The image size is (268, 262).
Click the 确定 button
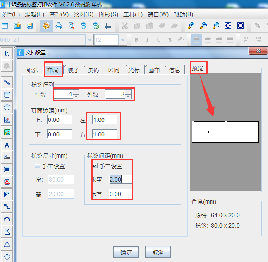pyautogui.click(x=126, y=252)
